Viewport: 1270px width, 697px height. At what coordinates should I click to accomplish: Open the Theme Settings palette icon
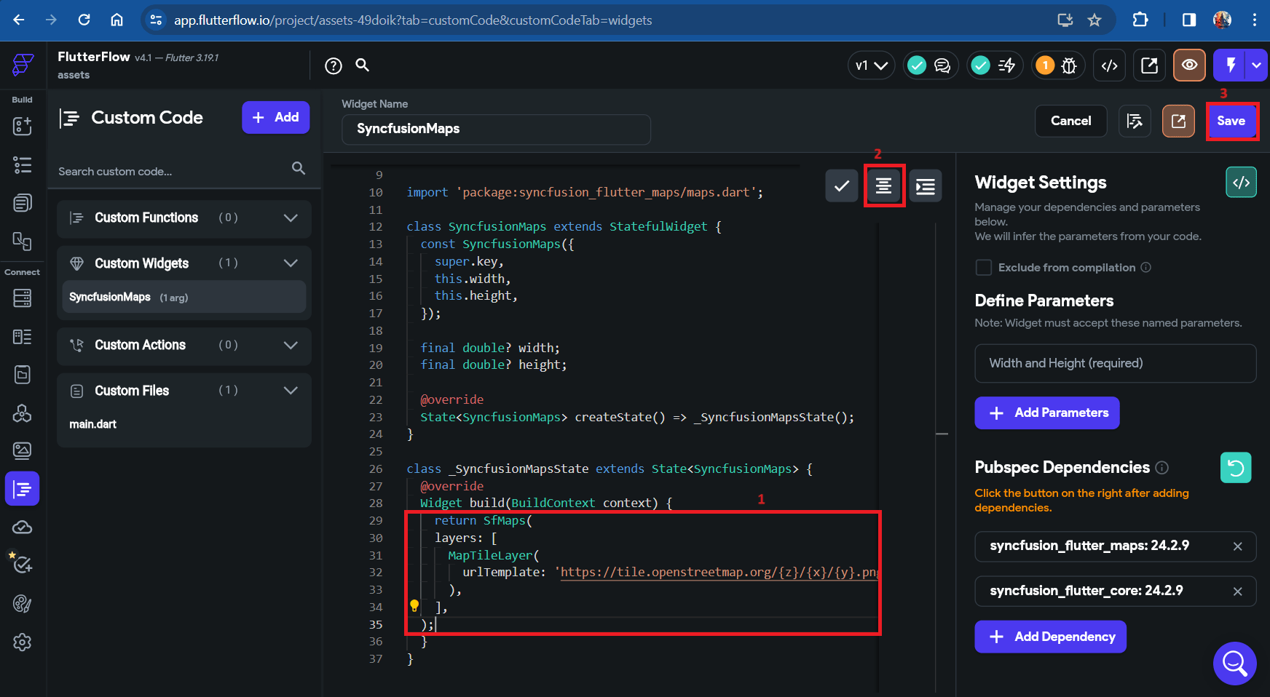(x=23, y=604)
